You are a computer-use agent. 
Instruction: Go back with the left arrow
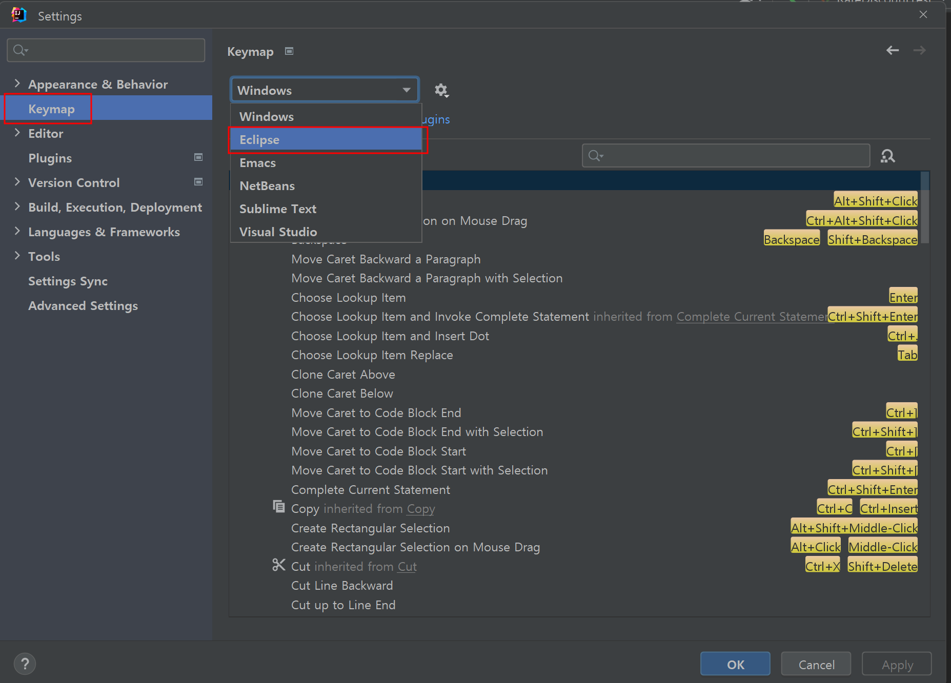[x=893, y=50]
